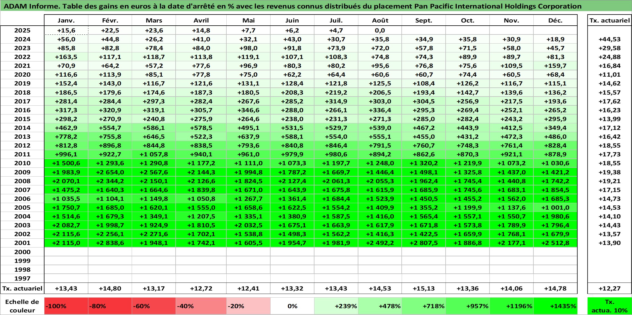Select the +44,53 actuarial rate for 2024

(x=609, y=39)
